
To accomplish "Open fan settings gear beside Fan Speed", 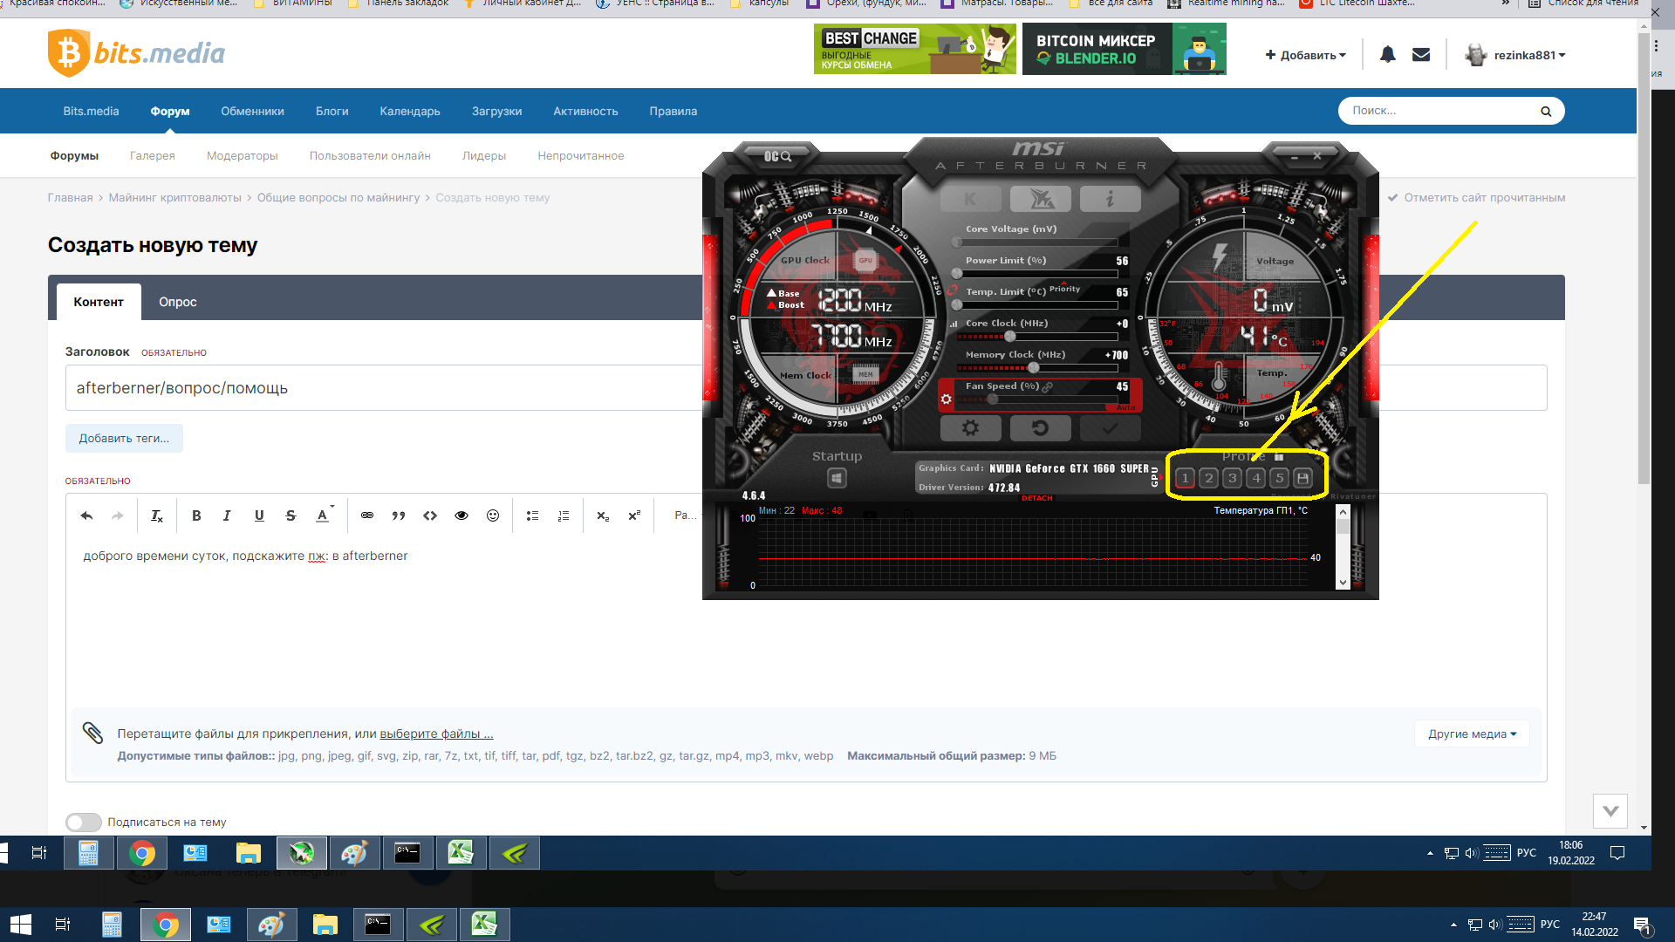I will [x=946, y=399].
